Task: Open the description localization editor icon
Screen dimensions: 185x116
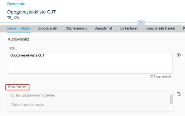Action: tap(179, 94)
